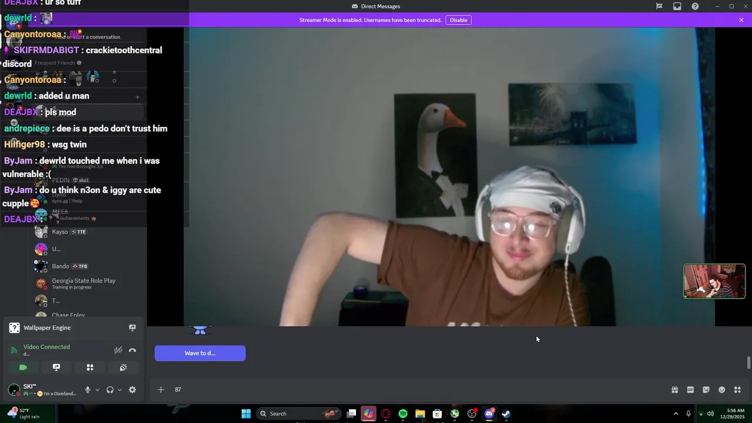Screen dimensions: 752x423
Task: Deafen audio with the headphones icon
Action: point(110,390)
